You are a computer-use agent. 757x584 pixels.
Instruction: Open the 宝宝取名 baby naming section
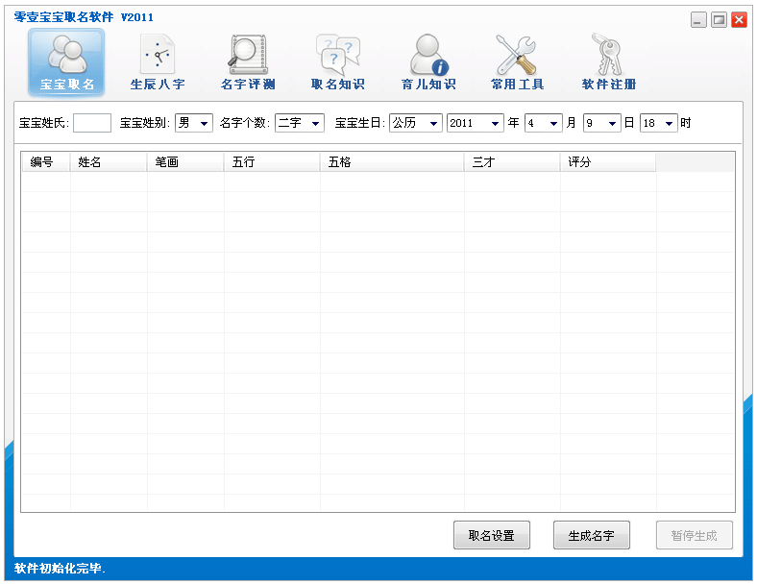coord(66,62)
